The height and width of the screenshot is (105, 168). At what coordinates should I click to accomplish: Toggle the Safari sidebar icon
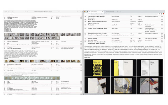click(13, 11)
